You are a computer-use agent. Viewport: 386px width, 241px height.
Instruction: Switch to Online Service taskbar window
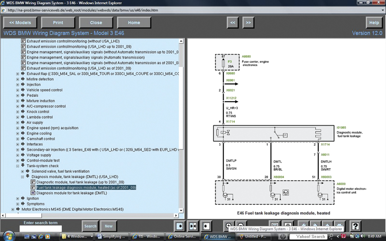click(182, 237)
